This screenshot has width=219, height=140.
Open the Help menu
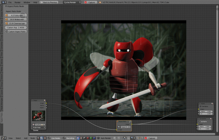(35, 2)
